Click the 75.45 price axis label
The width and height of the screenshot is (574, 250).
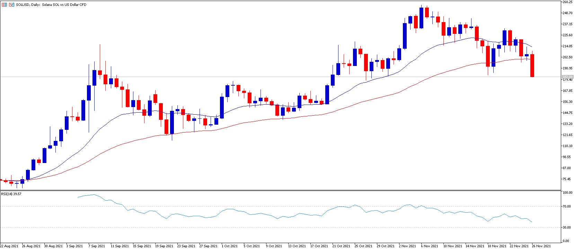(567, 179)
